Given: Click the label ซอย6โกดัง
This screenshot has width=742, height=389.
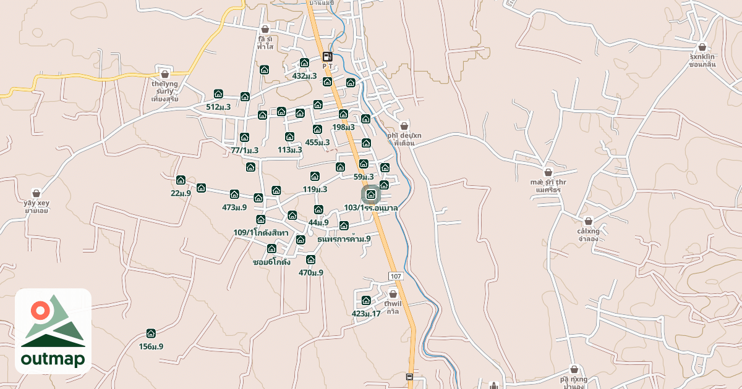Looking at the screenshot, I should (271, 262).
